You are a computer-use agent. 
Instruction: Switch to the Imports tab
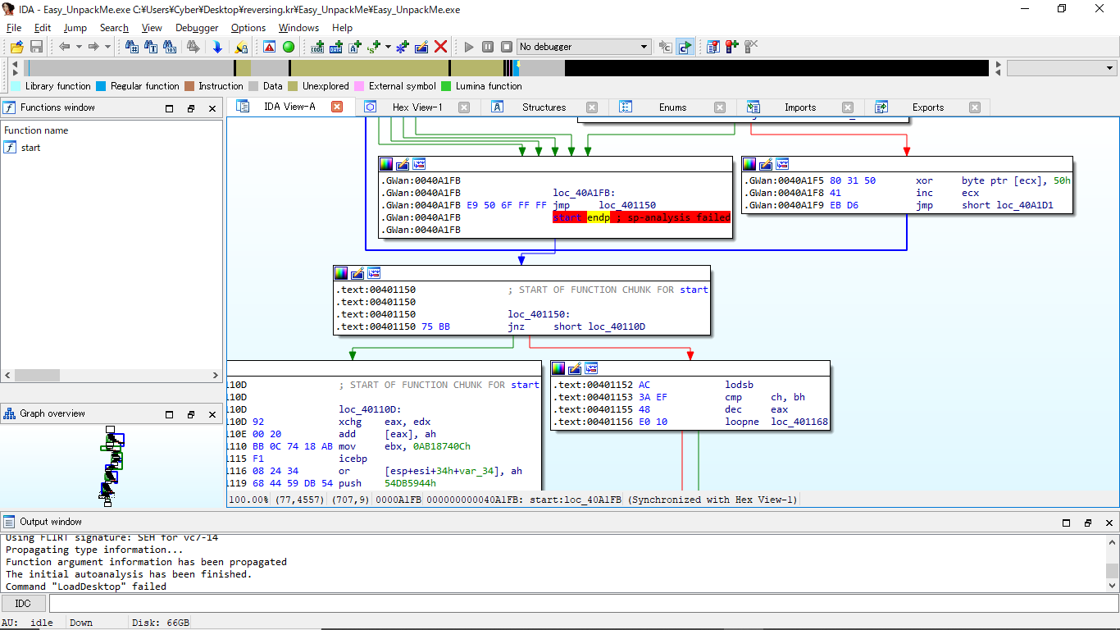tap(799, 107)
